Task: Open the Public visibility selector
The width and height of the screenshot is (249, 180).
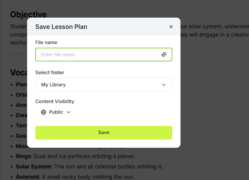Action: tap(56, 112)
